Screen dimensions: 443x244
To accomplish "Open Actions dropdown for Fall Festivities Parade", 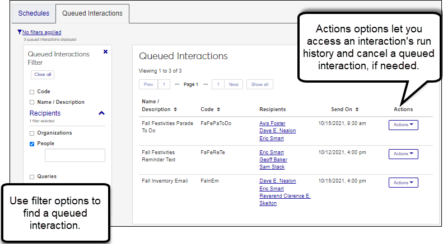I will (403, 125).
